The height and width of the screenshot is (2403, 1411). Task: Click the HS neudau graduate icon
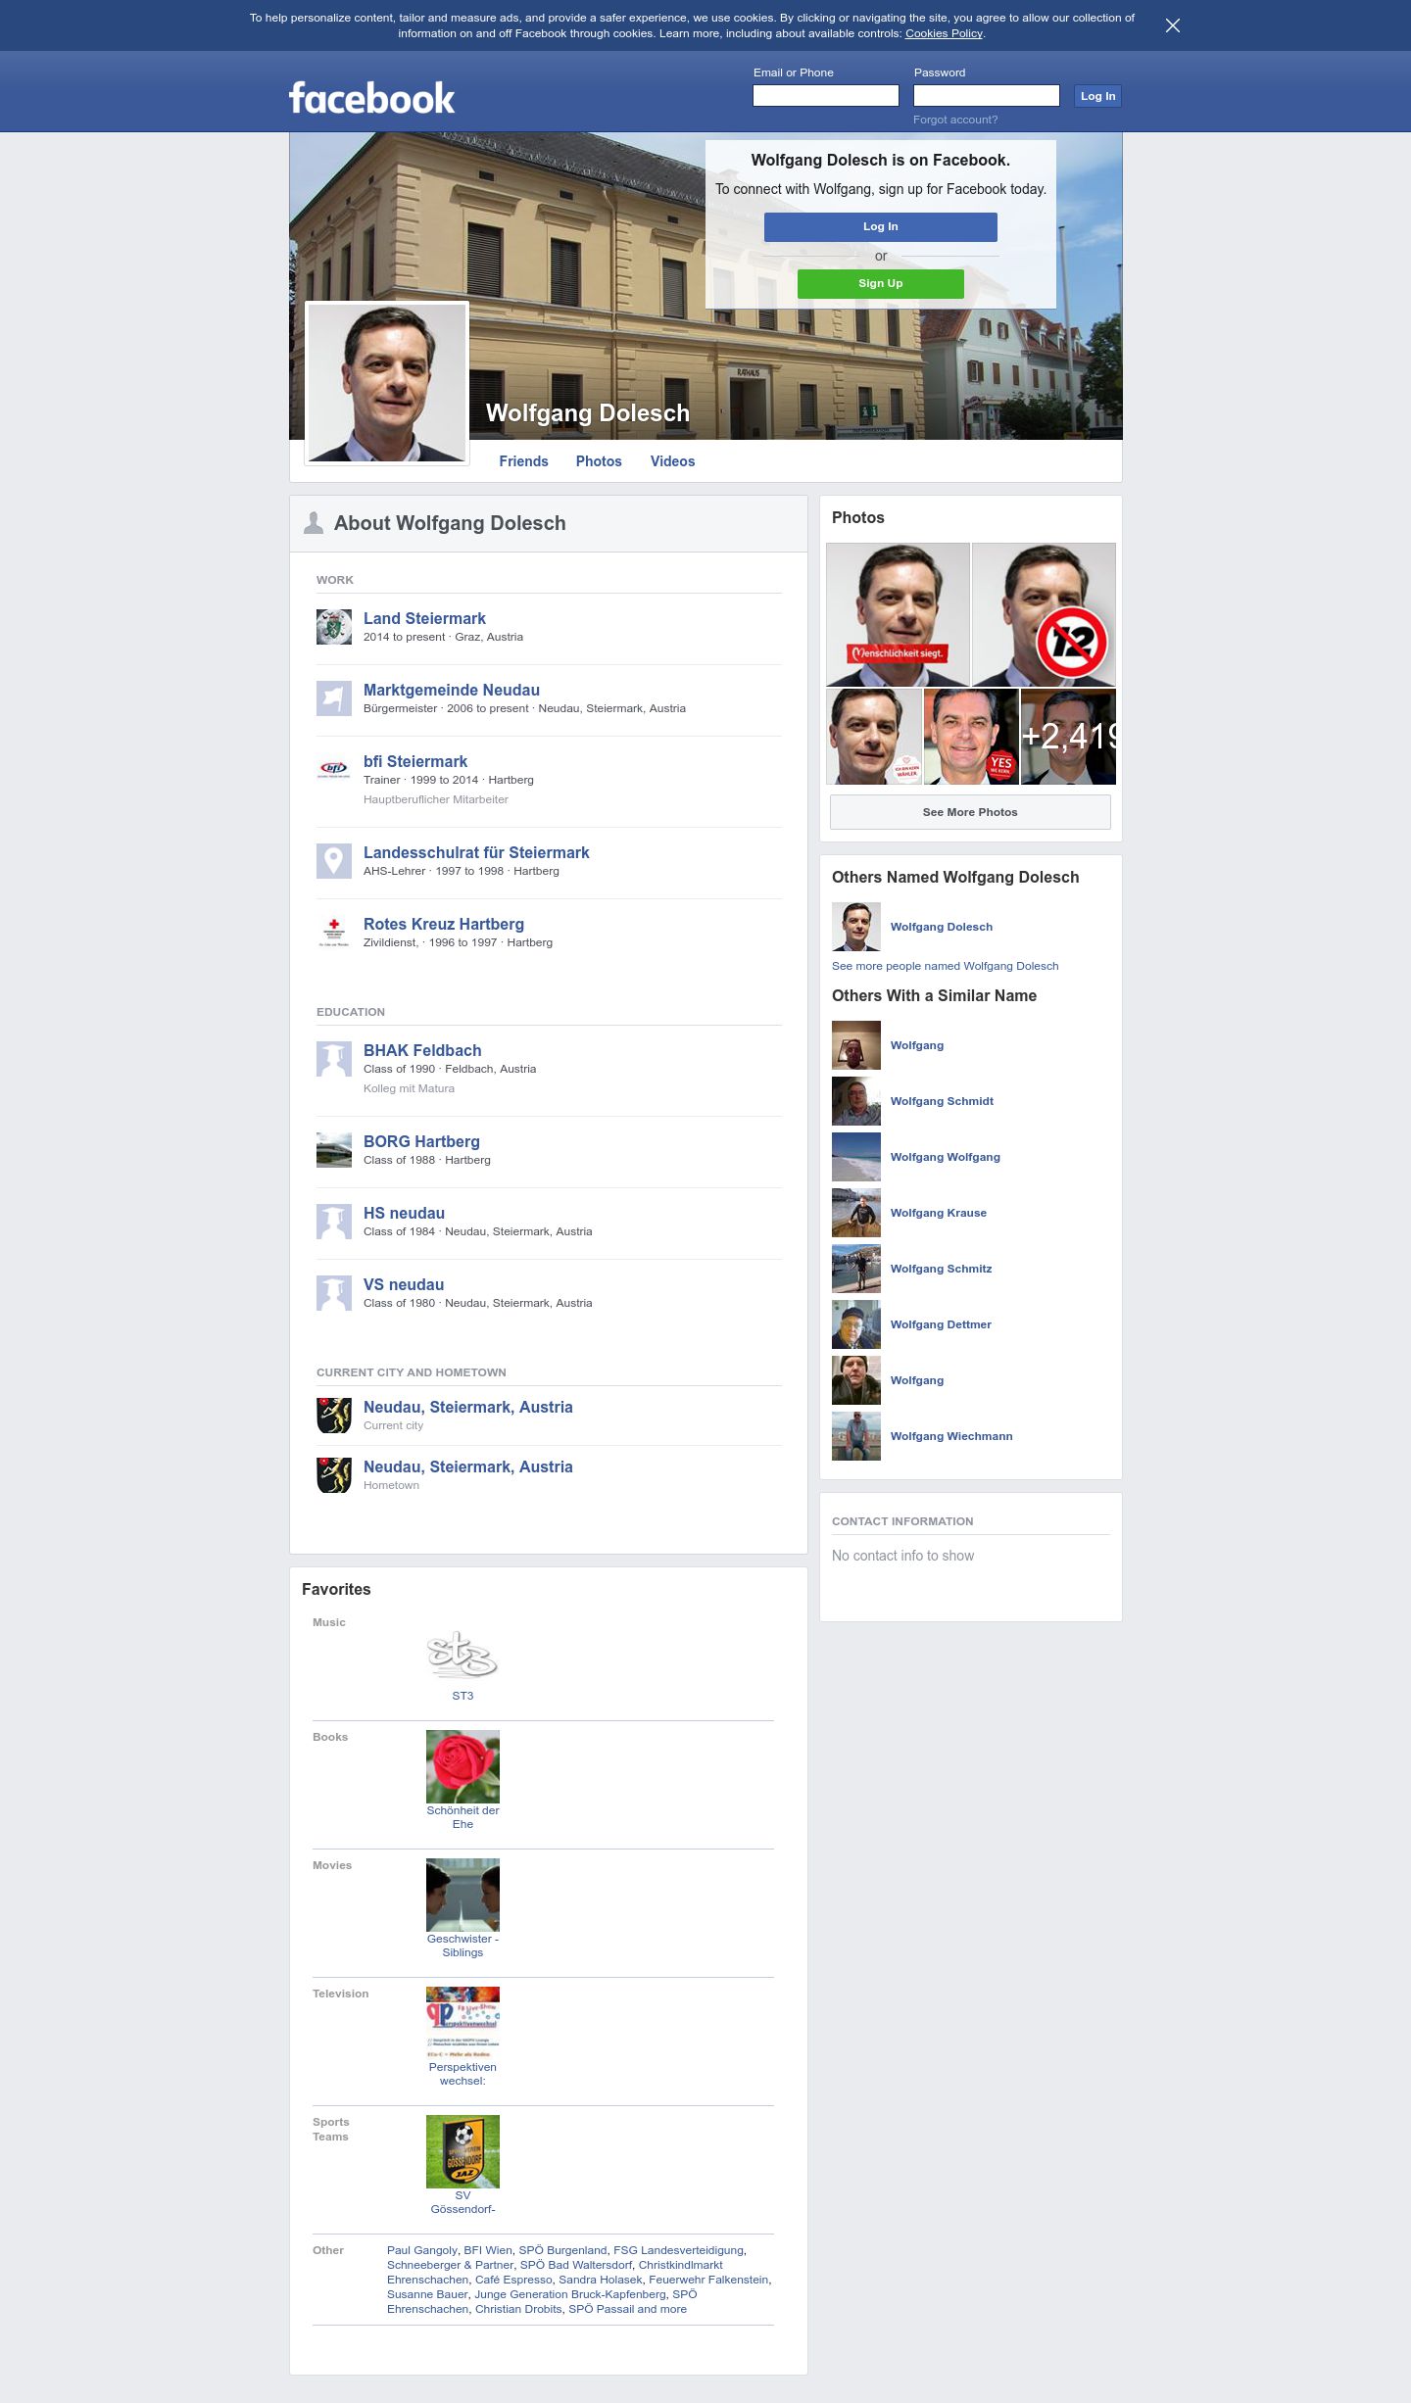334,1222
